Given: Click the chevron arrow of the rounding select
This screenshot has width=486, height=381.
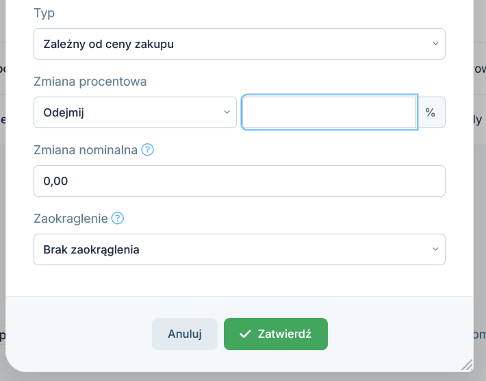Looking at the screenshot, I should pyautogui.click(x=435, y=249).
